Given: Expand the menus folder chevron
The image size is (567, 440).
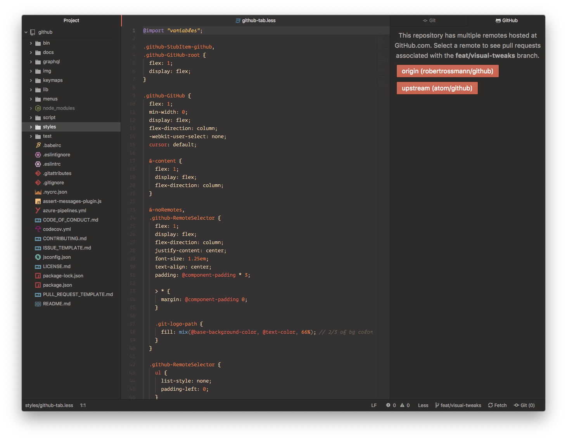Looking at the screenshot, I should pyautogui.click(x=31, y=99).
